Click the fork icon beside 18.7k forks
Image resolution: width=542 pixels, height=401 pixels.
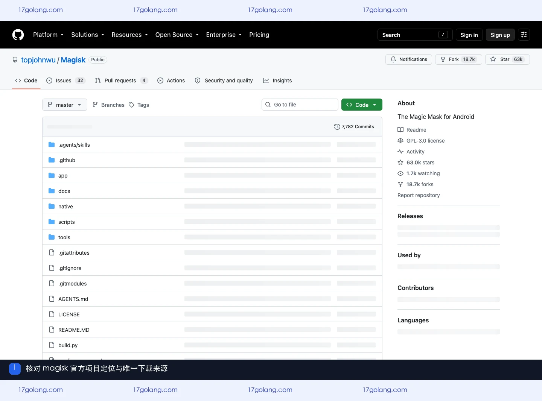click(x=400, y=184)
